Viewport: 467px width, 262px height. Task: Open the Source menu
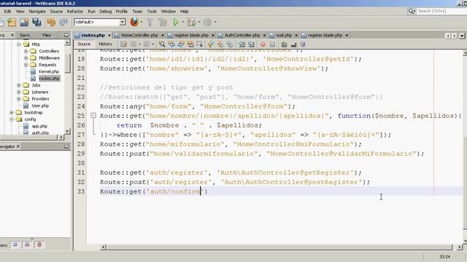click(56, 12)
